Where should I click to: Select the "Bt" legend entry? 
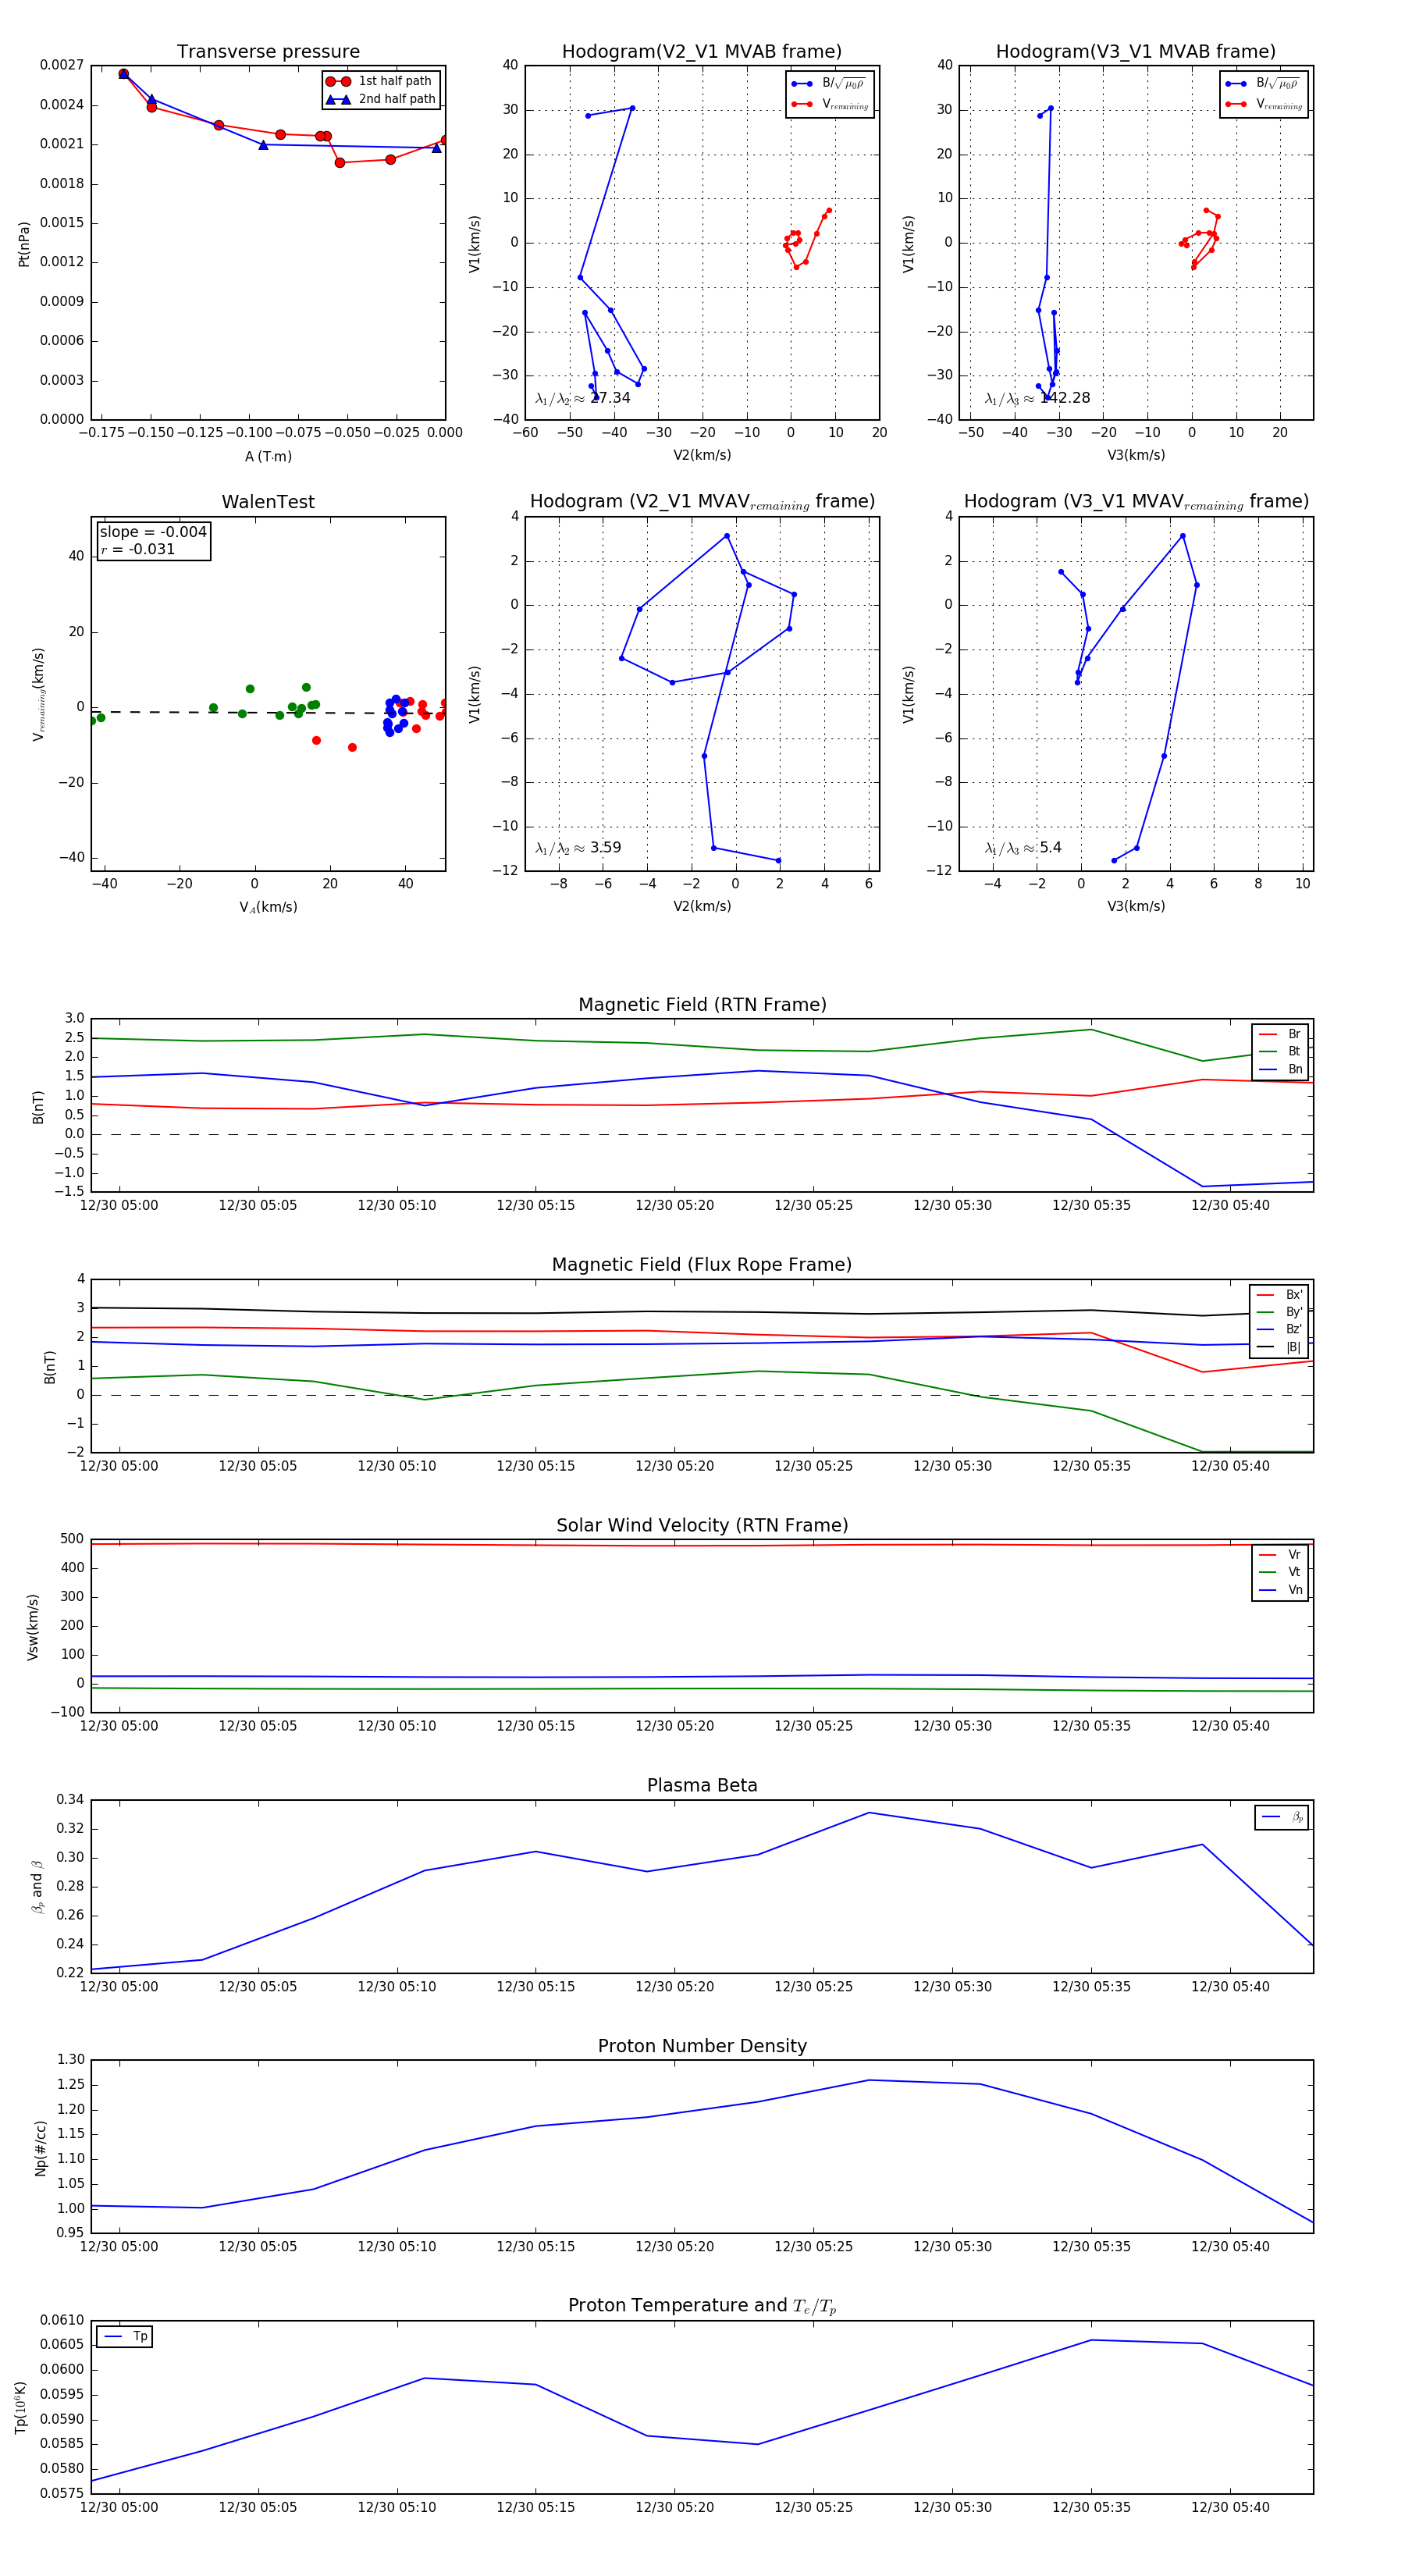click(1280, 1051)
